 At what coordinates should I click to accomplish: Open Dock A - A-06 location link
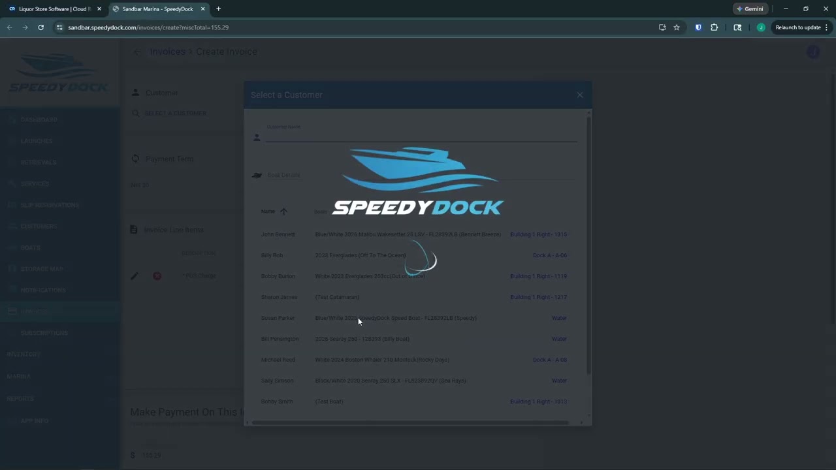point(550,255)
